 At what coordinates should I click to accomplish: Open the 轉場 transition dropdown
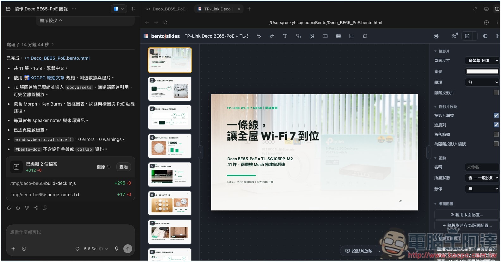482,82
